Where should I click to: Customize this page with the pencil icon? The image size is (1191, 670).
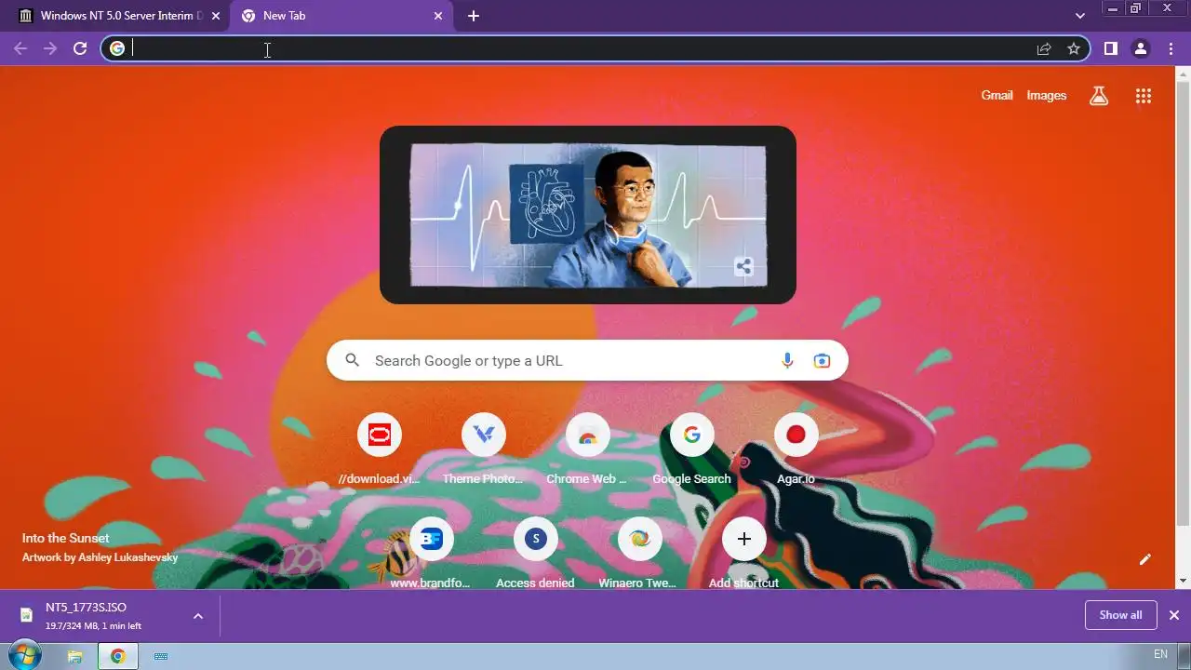(x=1145, y=559)
